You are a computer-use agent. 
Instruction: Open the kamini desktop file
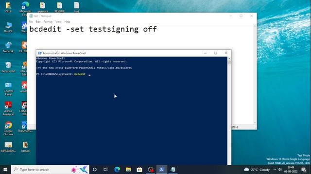click(x=25, y=147)
